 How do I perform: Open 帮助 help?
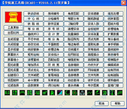tap(118, 104)
